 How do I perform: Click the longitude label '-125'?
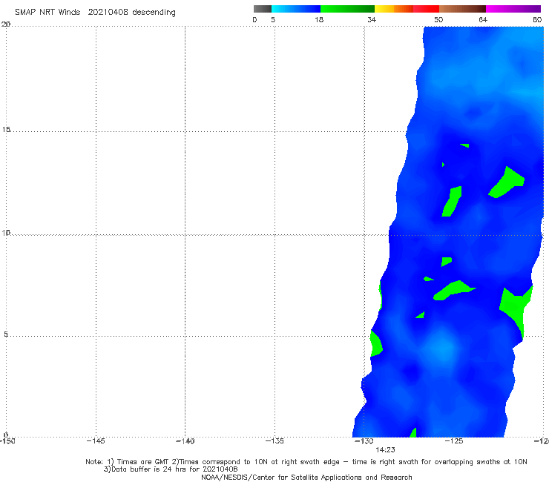(x=454, y=441)
